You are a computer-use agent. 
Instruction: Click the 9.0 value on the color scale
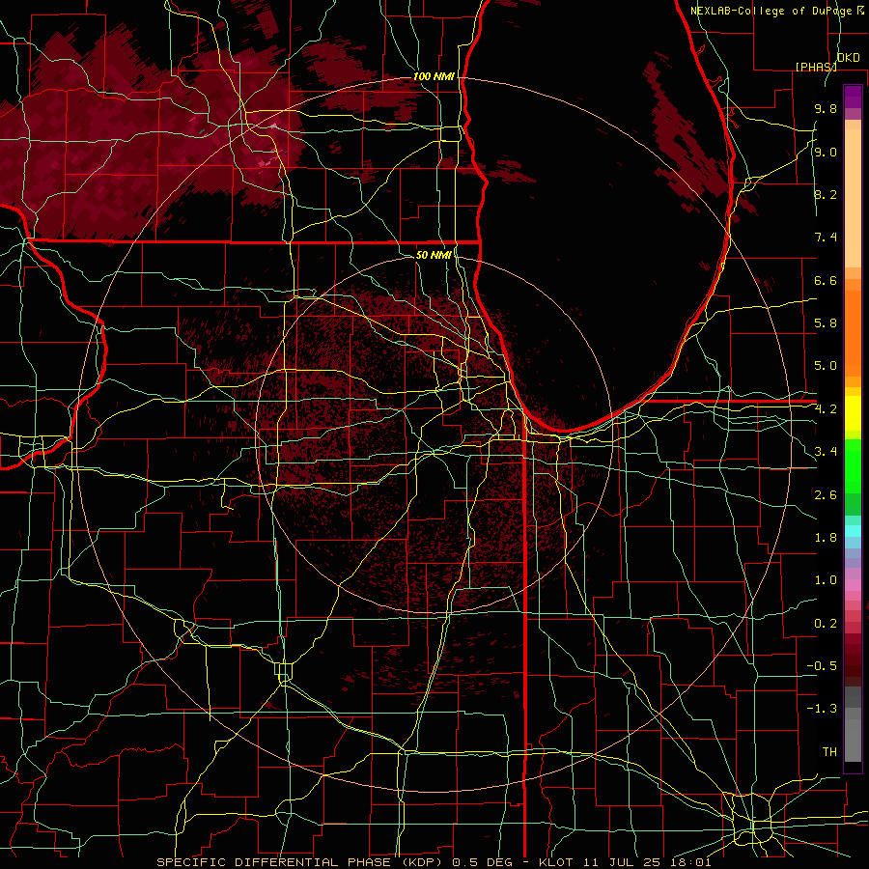click(x=826, y=152)
